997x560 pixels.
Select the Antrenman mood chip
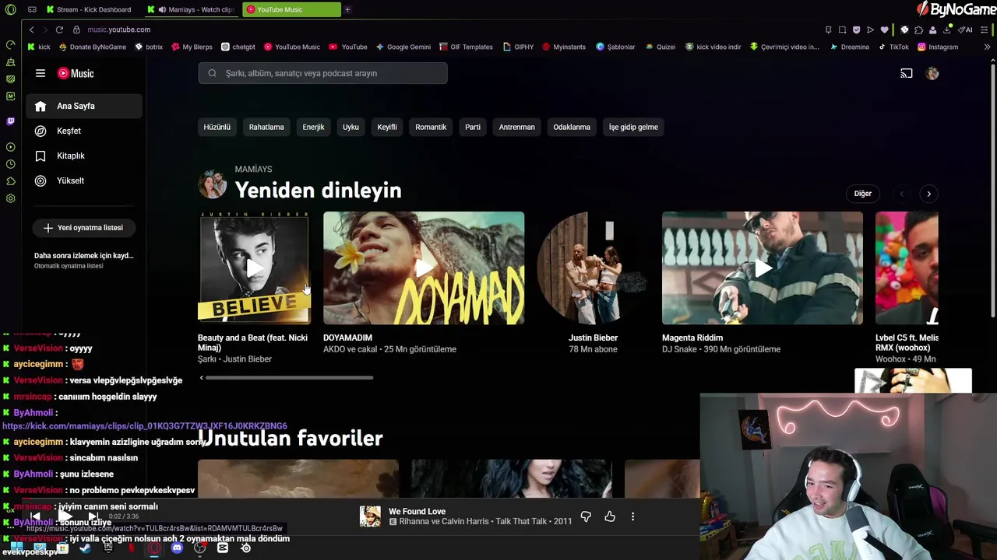[517, 127]
